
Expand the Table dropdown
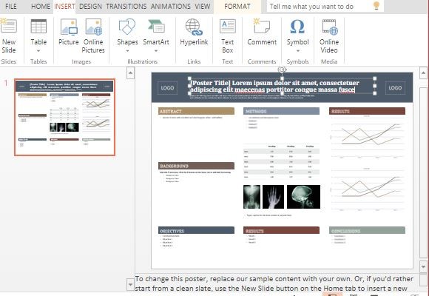[38, 51]
